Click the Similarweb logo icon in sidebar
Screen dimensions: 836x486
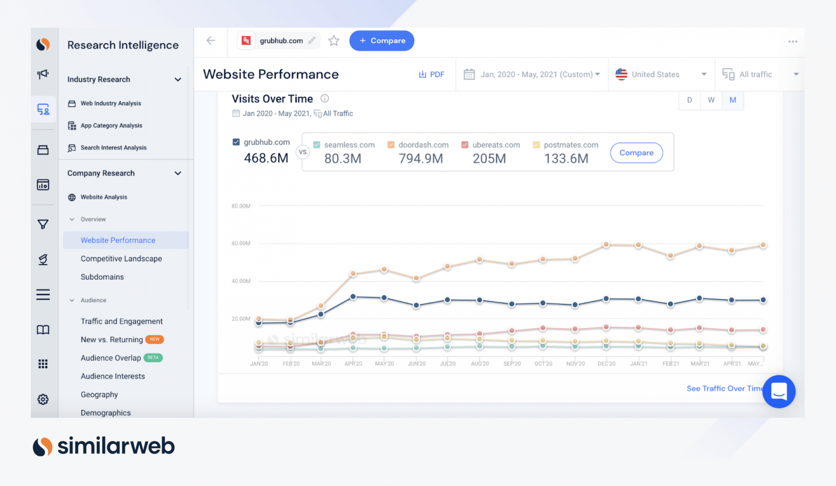click(x=43, y=44)
